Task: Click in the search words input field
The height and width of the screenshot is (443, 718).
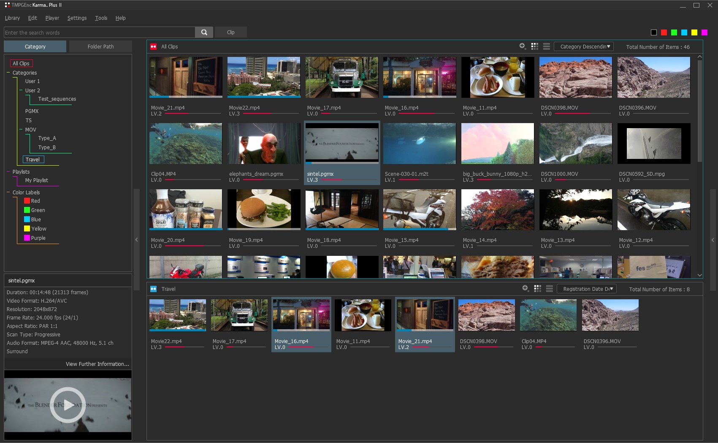Action: 100,32
